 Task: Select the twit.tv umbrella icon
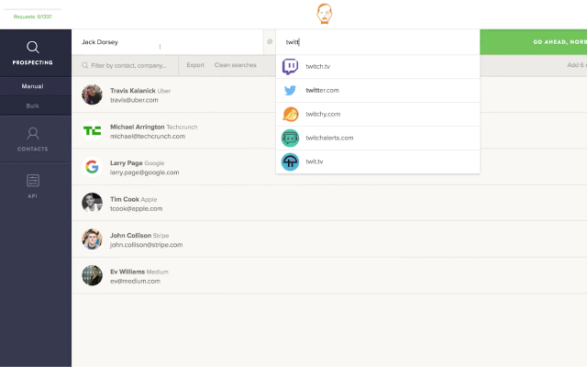pos(290,161)
